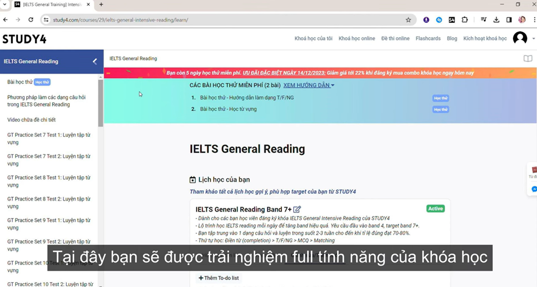The width and height of the screenshot is (537, 287).
Task: Open the Messenger chat icon
Action: click(534, 189)
